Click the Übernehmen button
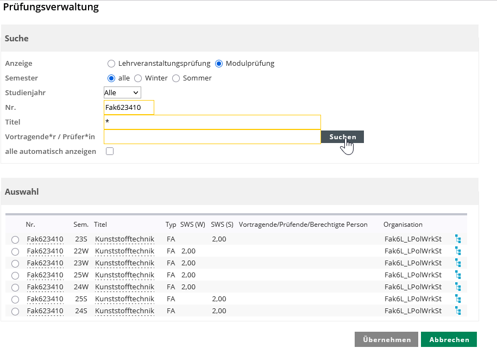 coord(386,339)
